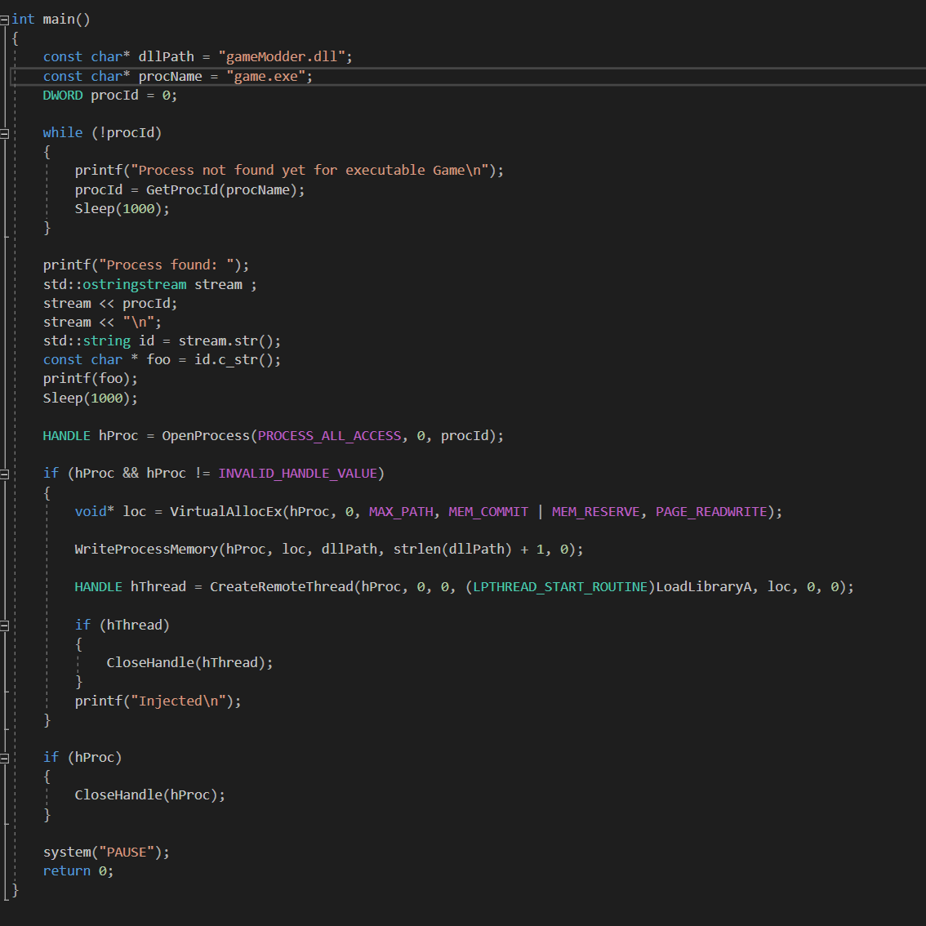
Task: Click std::string id = stream.str() line
Action: [162, 341]
